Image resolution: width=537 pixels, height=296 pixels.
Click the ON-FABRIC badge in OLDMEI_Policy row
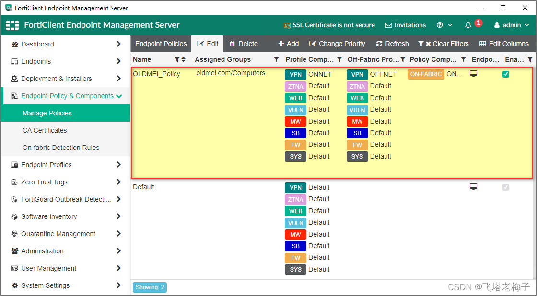coord(426,74)
